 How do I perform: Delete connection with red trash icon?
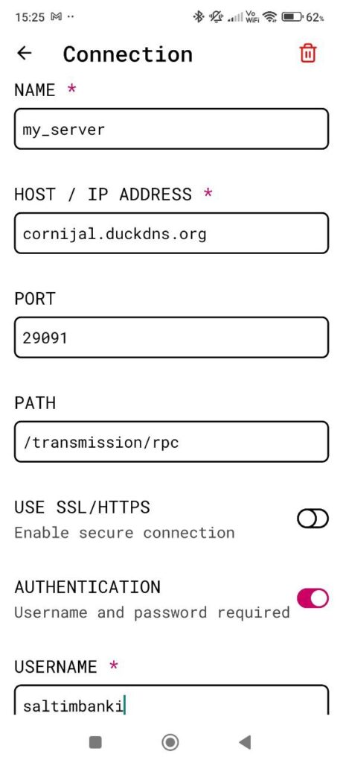point(307,53)
